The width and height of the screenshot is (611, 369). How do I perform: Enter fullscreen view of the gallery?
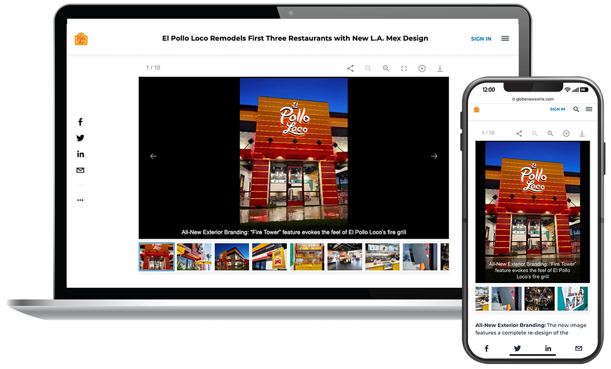(404, 68)
